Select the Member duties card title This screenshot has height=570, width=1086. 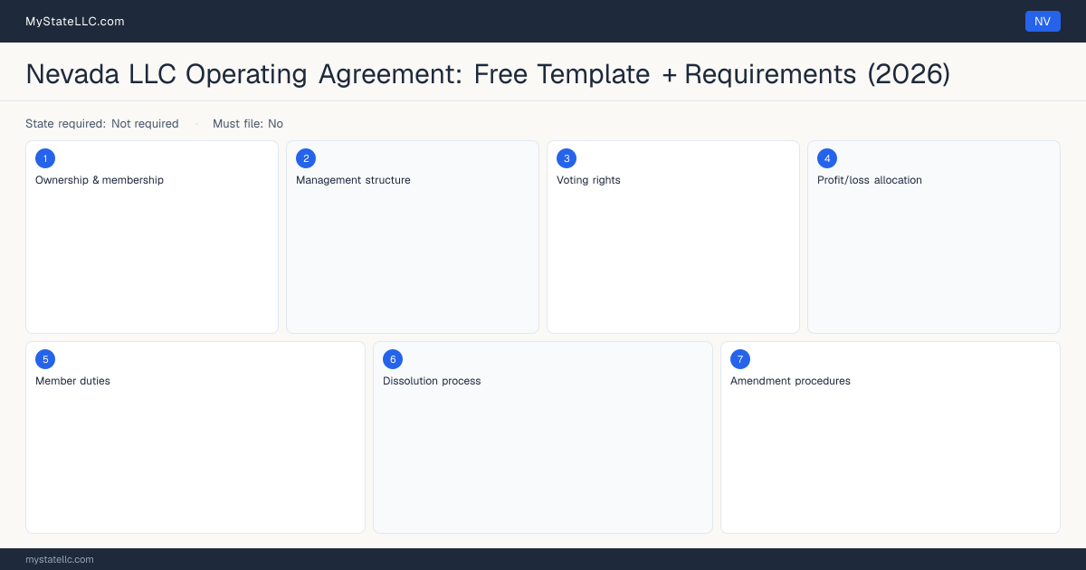pyautogui.click(x=72, y=381)
